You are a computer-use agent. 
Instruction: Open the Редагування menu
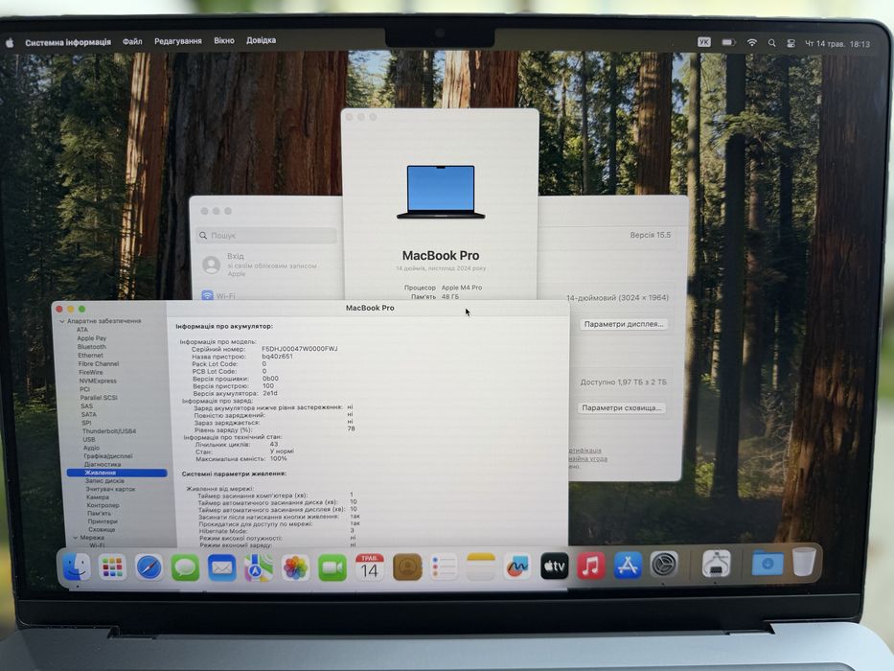[178, 41]
